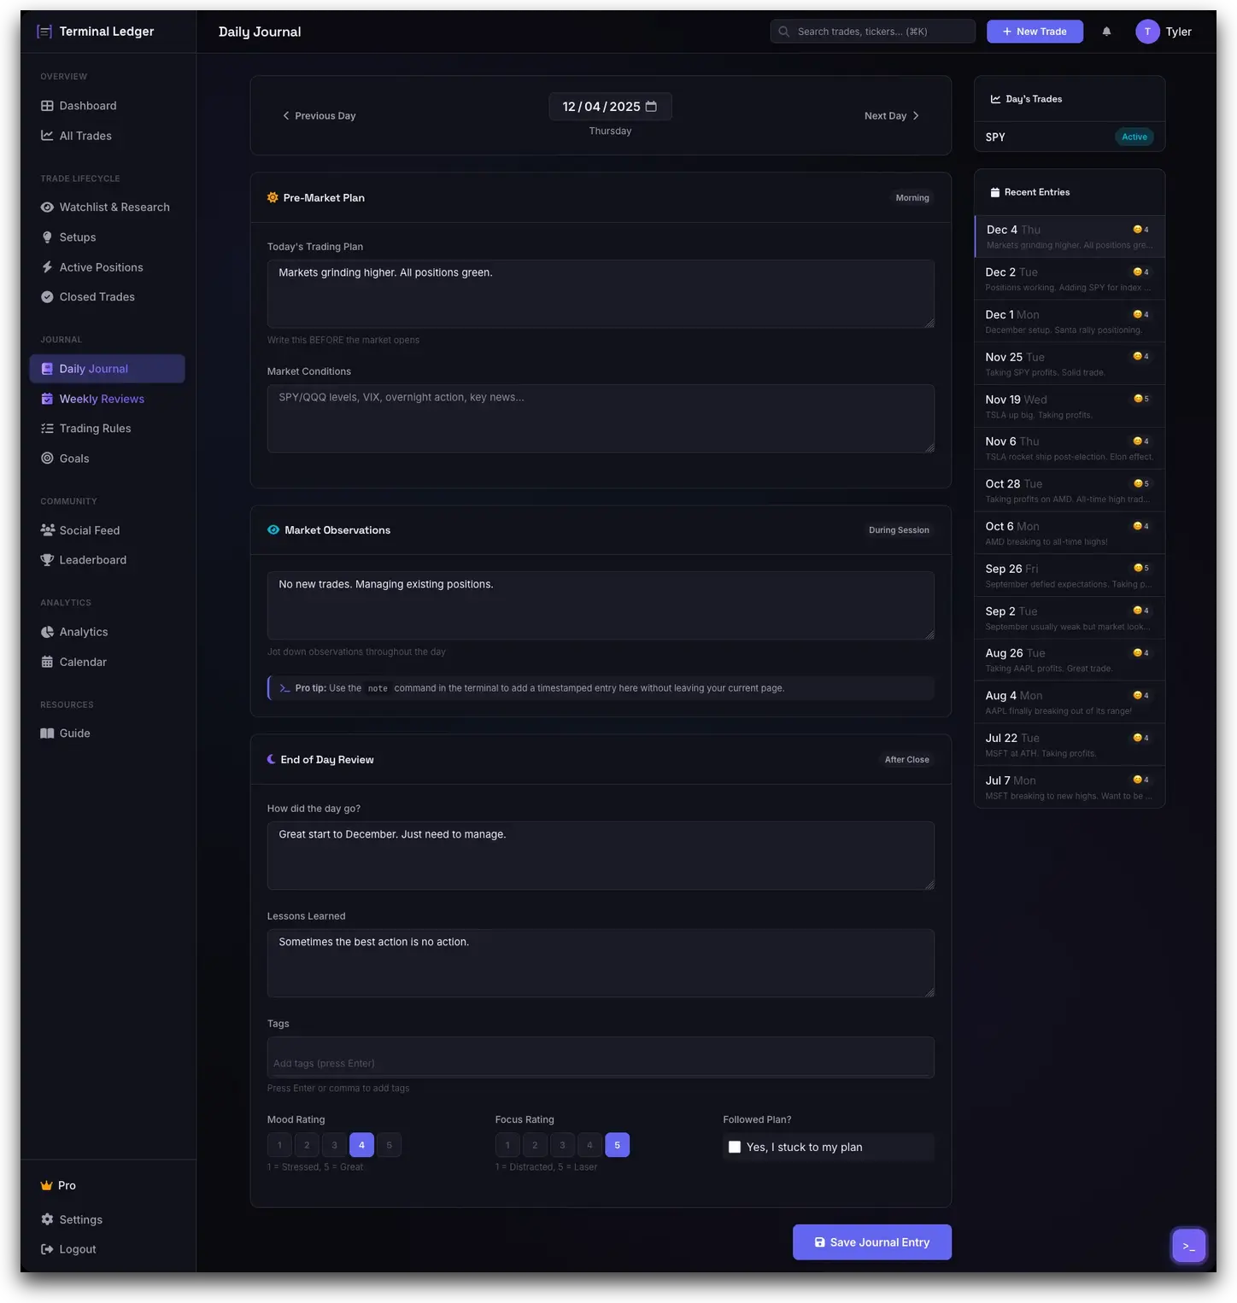The width and height of the screenshot is (1237, 1303).
Task: Click the Watchlist & Research eye icon
Action: (x=47, y=207)
